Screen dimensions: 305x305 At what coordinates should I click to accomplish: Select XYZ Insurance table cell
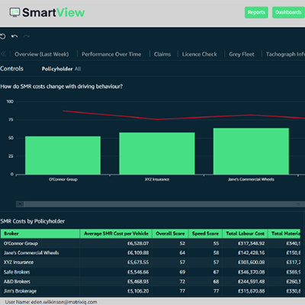(x=18, y=262)
